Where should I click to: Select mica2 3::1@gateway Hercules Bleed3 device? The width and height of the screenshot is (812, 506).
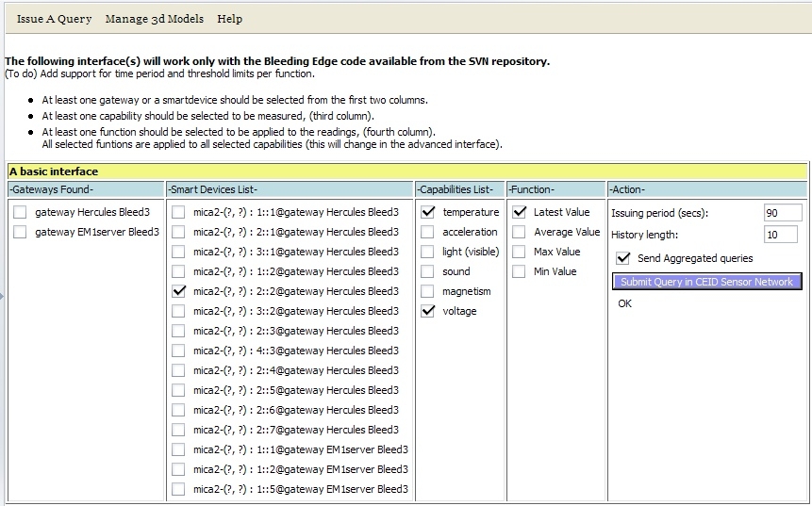(178, 252)
